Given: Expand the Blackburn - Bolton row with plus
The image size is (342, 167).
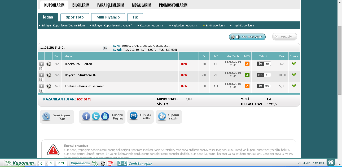Looking at the screenshot, I should [x=41, y=64].
